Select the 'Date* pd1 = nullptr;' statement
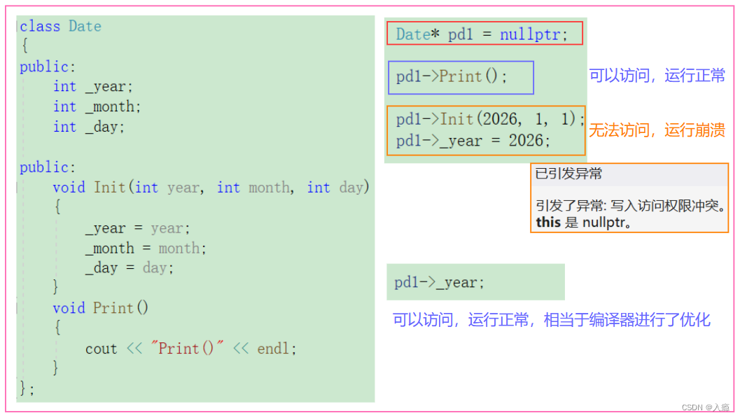The image size is (740, 418). [x=482, y=34]
